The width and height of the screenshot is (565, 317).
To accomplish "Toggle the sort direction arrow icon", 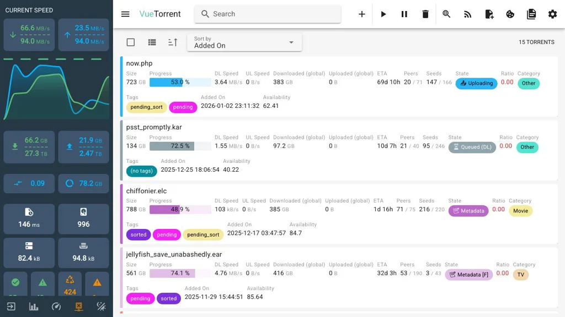I will pos(173,42).
